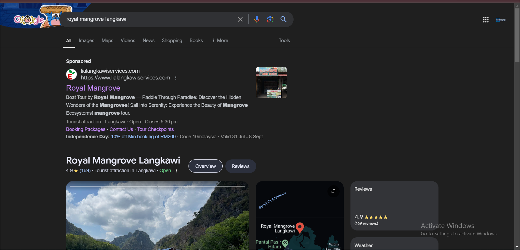520x250 pixels.
Task: Click the Sponsored label
Action: (79, 61)
